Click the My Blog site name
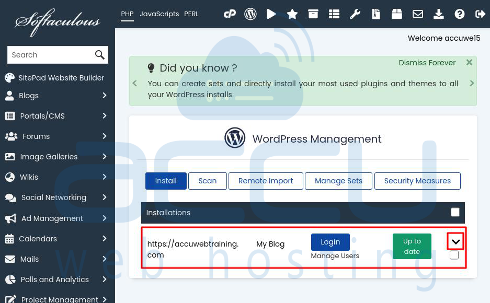Viewport: 490px width, 303px height. point(270,244)
